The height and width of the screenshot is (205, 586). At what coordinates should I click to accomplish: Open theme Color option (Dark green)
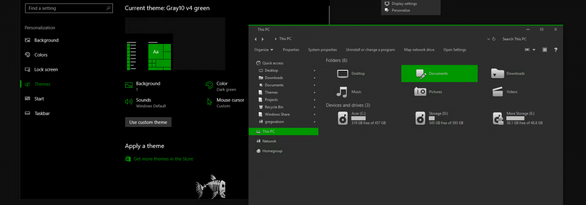click(221, 86)
